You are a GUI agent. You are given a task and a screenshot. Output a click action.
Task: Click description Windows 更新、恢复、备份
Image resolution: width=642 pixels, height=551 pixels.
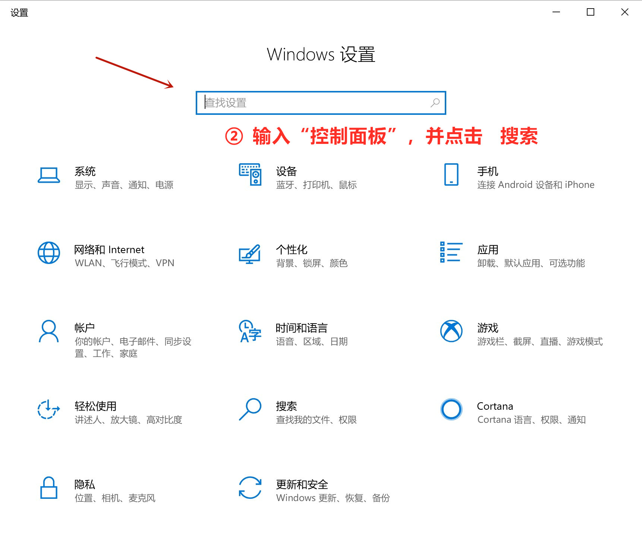(x=333, y=498)
